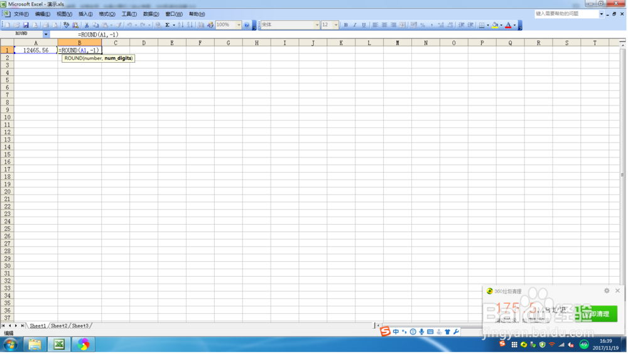The image size is (628, 354).
Task: Click the Borders grid icon
Action: pyautogui.click(x=482, y=25)
